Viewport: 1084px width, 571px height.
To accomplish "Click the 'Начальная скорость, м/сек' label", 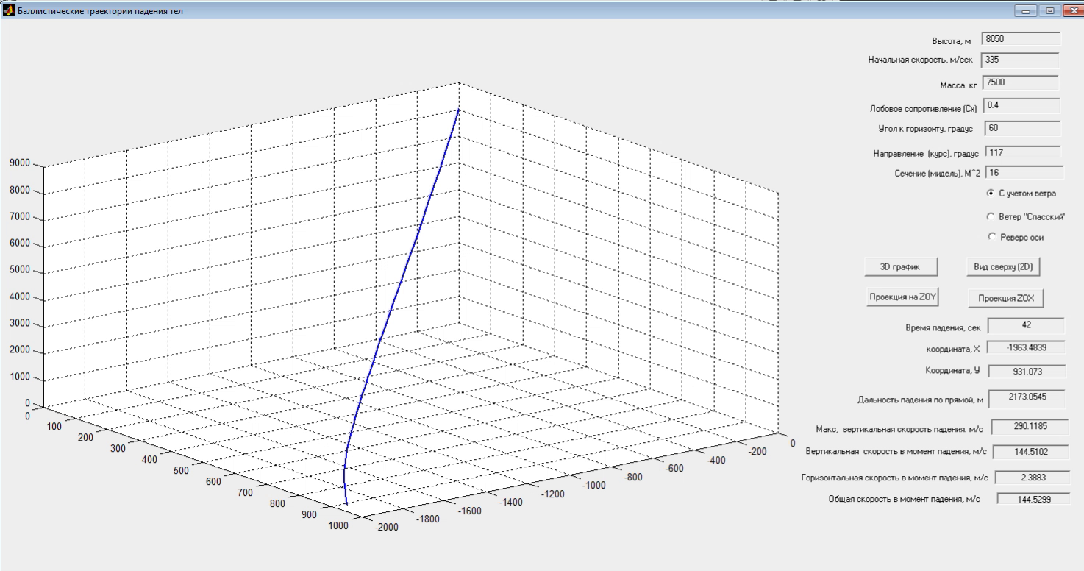I will (920, 60).
